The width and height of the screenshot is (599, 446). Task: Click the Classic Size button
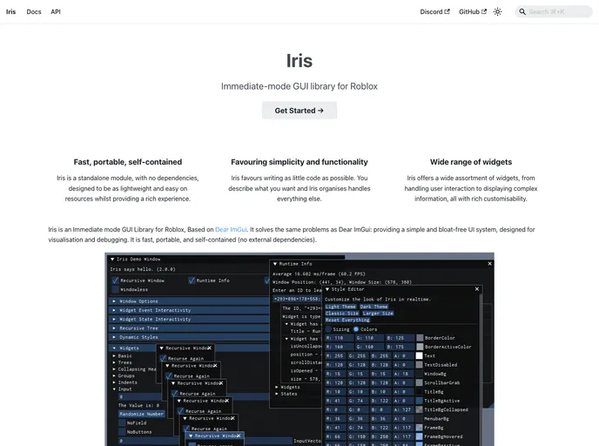click(342, 313)
